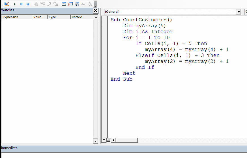The height and width of the screenshot is (158, 247).
Task: Click the 'Next' keyword line
Action: (129, 73)
